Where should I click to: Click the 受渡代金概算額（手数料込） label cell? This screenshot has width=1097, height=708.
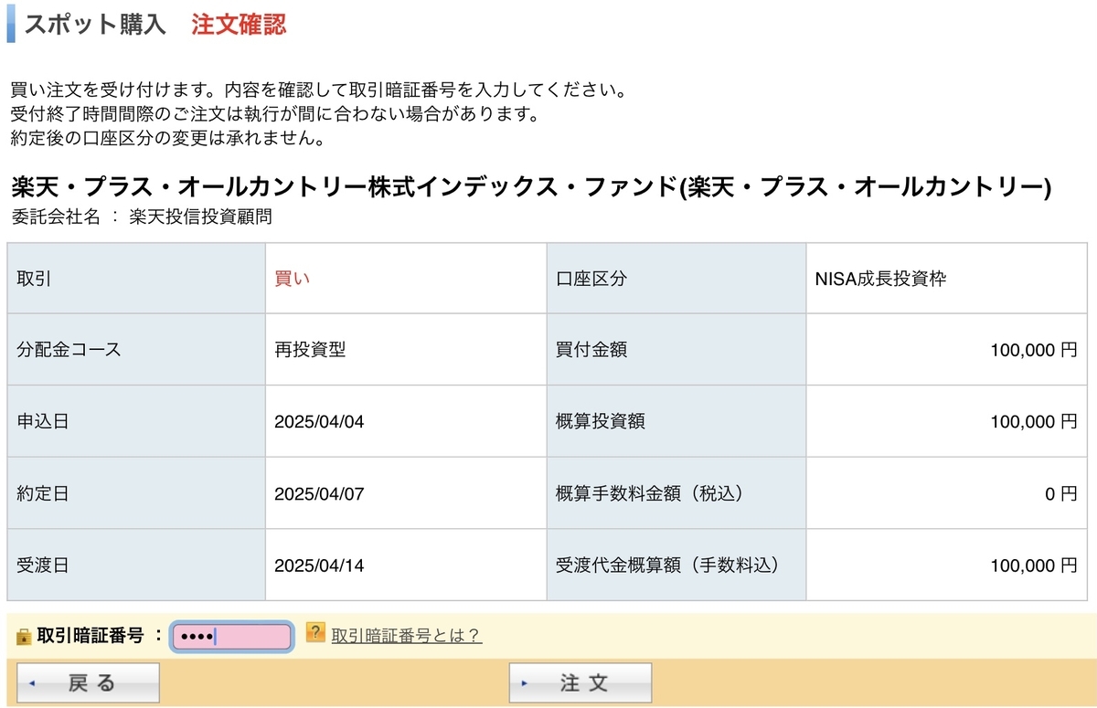(676, 565)
